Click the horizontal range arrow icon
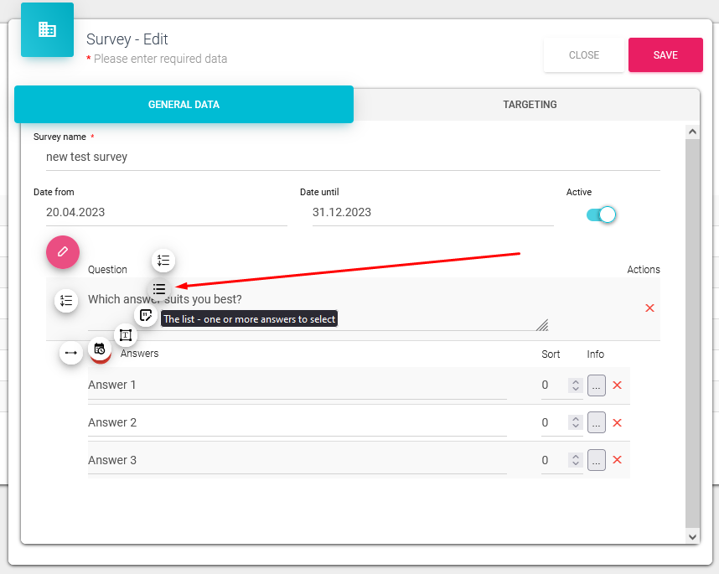The height and width of the screenshot is (574, 719). [71, 353]
